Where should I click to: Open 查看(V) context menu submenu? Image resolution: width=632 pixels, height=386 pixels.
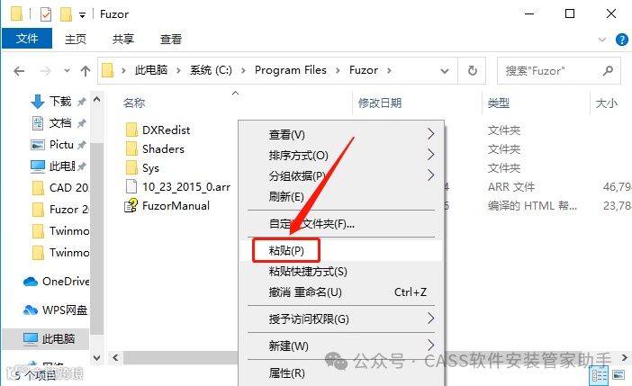[x=341, y=134]
